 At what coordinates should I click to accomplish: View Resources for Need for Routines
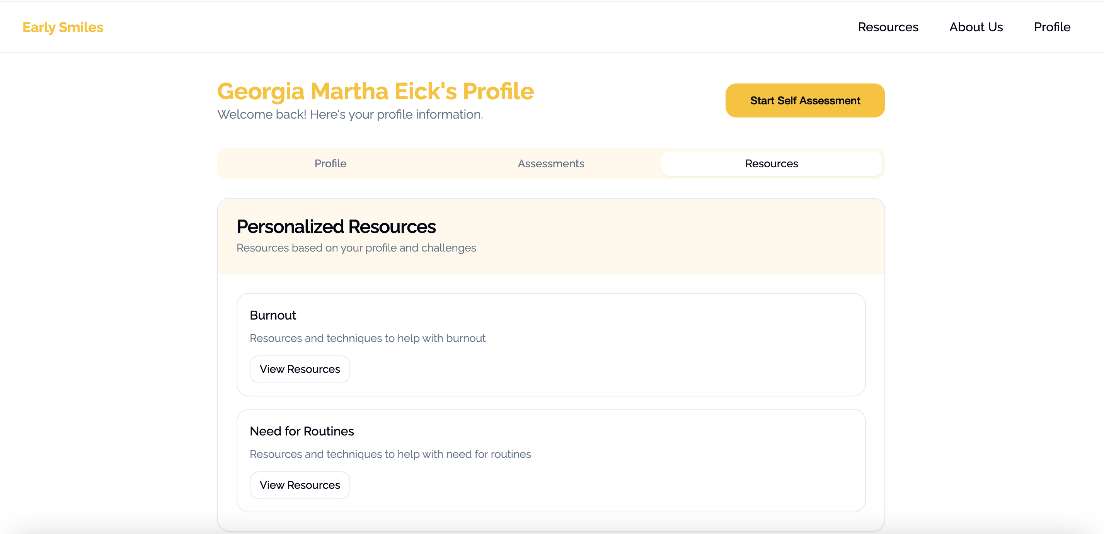(x=300, y=485)
